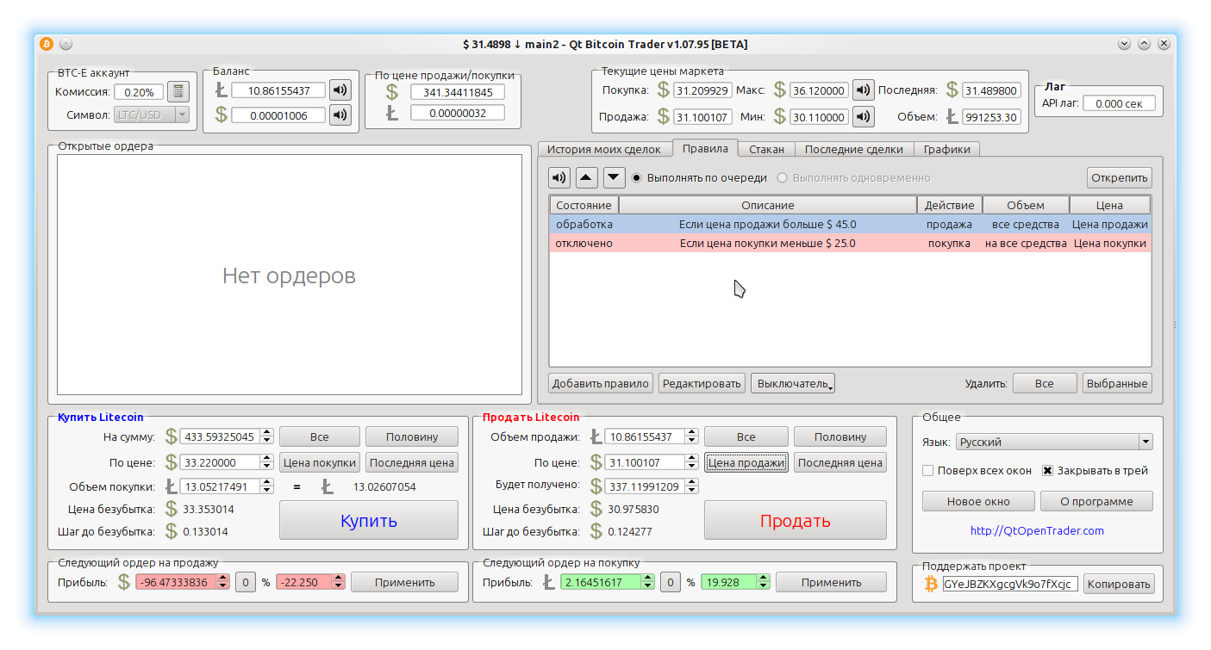Click the Комиссия 0.20% input field
Image resolution: width=1211 pixels, height=650 pixels.
point(139,92)
